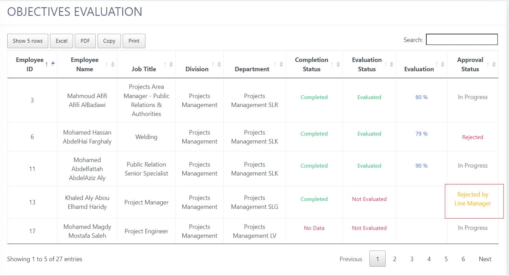Sort table by Department column

255,64
